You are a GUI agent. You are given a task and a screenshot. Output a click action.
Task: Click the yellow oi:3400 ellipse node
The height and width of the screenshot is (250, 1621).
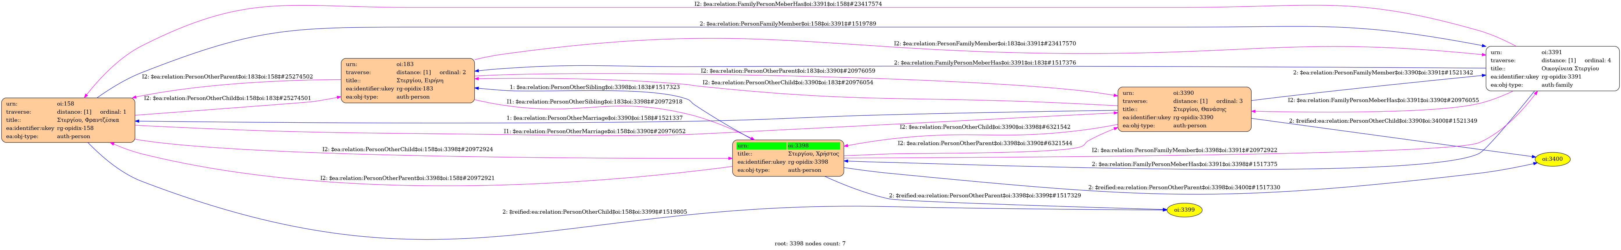pos(1552,159)
